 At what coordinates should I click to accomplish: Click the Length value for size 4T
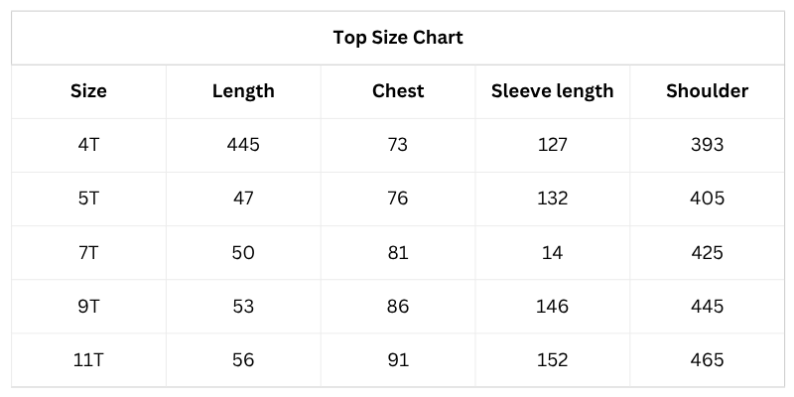click(243, 145)
